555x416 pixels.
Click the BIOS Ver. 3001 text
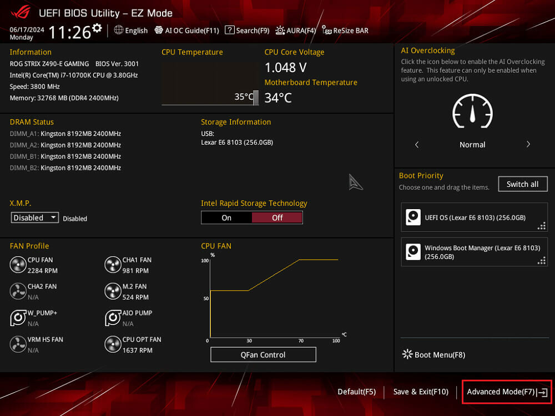coord(117,64)
